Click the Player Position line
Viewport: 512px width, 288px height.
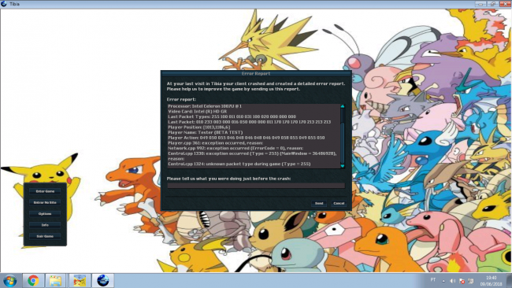point(198,127)
